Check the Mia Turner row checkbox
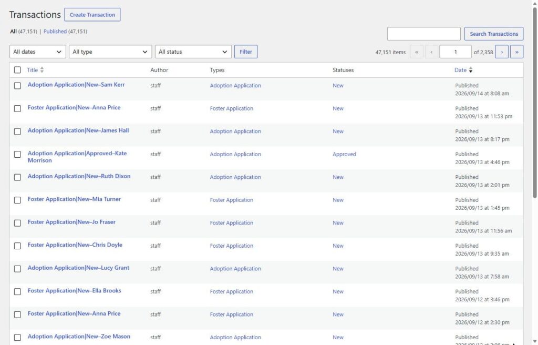This screenshot has width=538, height=345. click(17, 200)
